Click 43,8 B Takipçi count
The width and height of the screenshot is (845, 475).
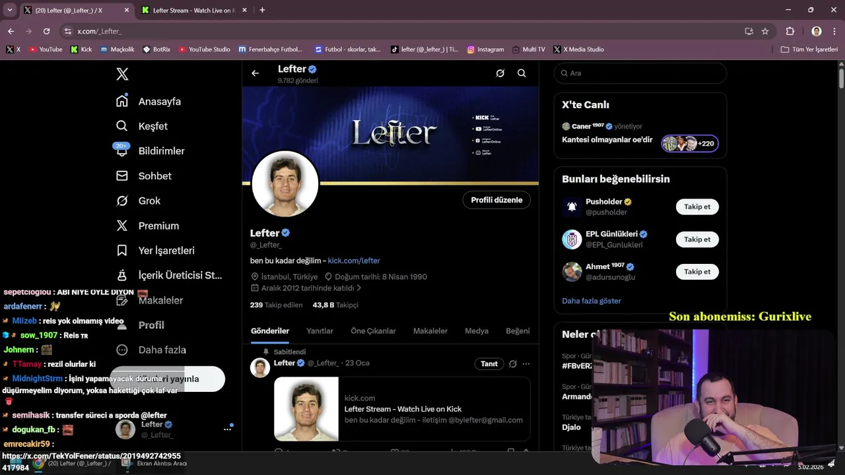pos(335,305)
